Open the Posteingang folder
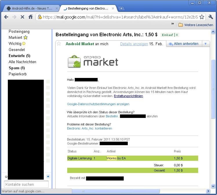The height and width of the screenshot is (195, 217). tap(19, 31)
